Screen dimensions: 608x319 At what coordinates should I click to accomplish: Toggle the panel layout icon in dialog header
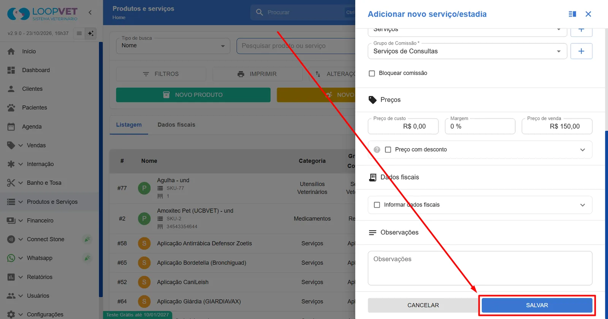click(x=572, y=14)
